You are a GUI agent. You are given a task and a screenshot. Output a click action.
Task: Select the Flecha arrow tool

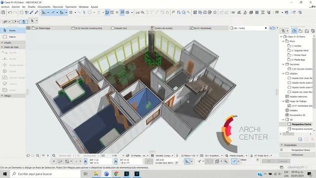coord(12,31)
